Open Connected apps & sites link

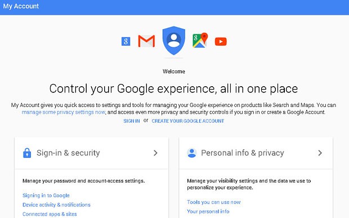tap(50, 214)
